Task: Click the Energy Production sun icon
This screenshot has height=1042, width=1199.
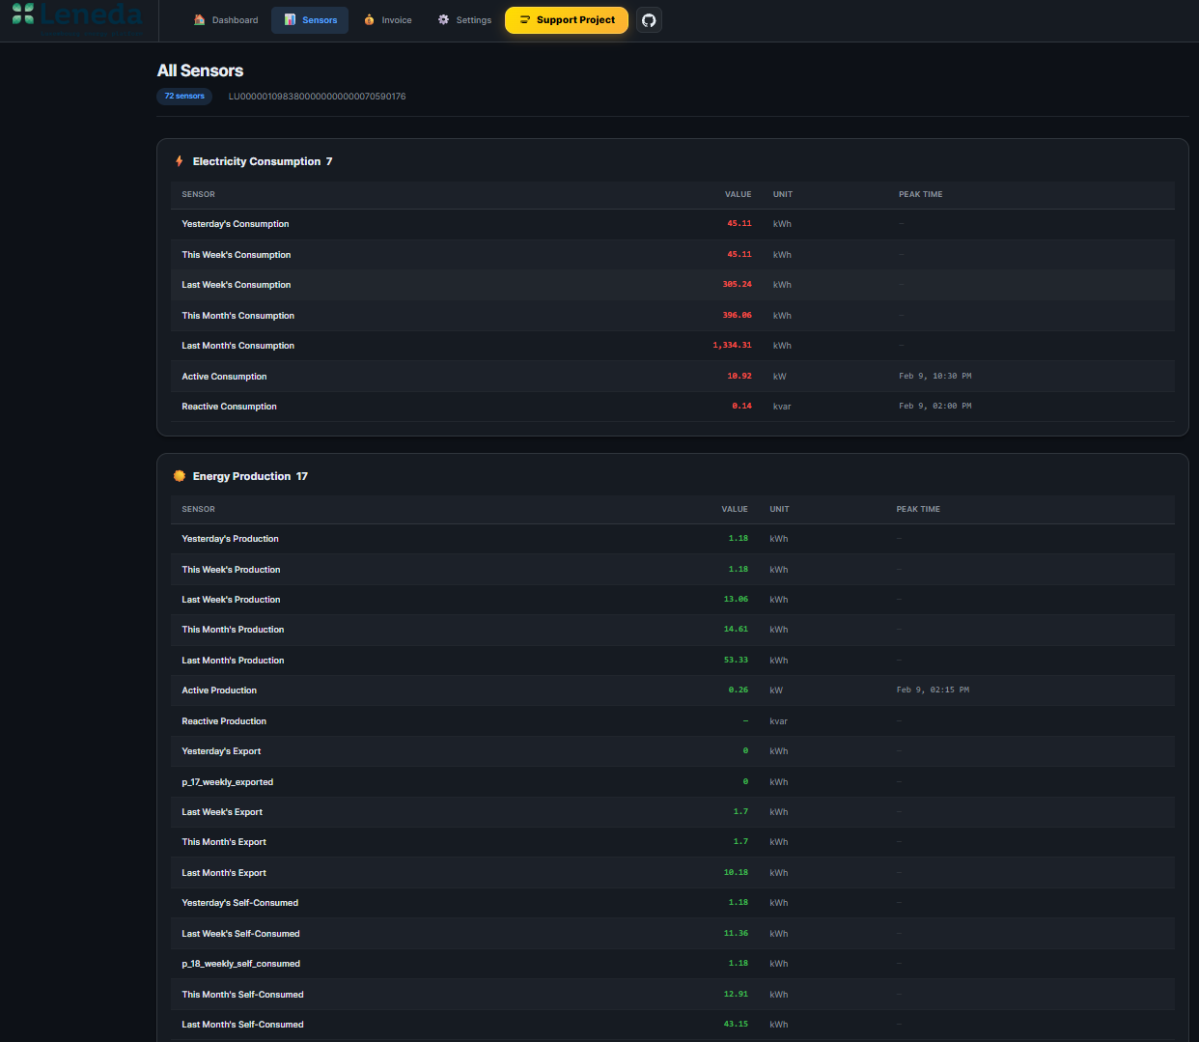Action: pyautogui.click(x=180, y=476)
